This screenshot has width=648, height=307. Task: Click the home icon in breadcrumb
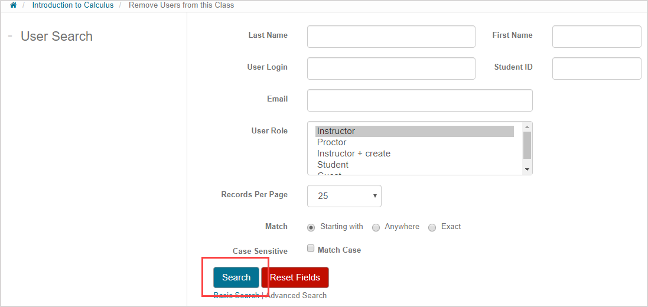coord(14,5)
